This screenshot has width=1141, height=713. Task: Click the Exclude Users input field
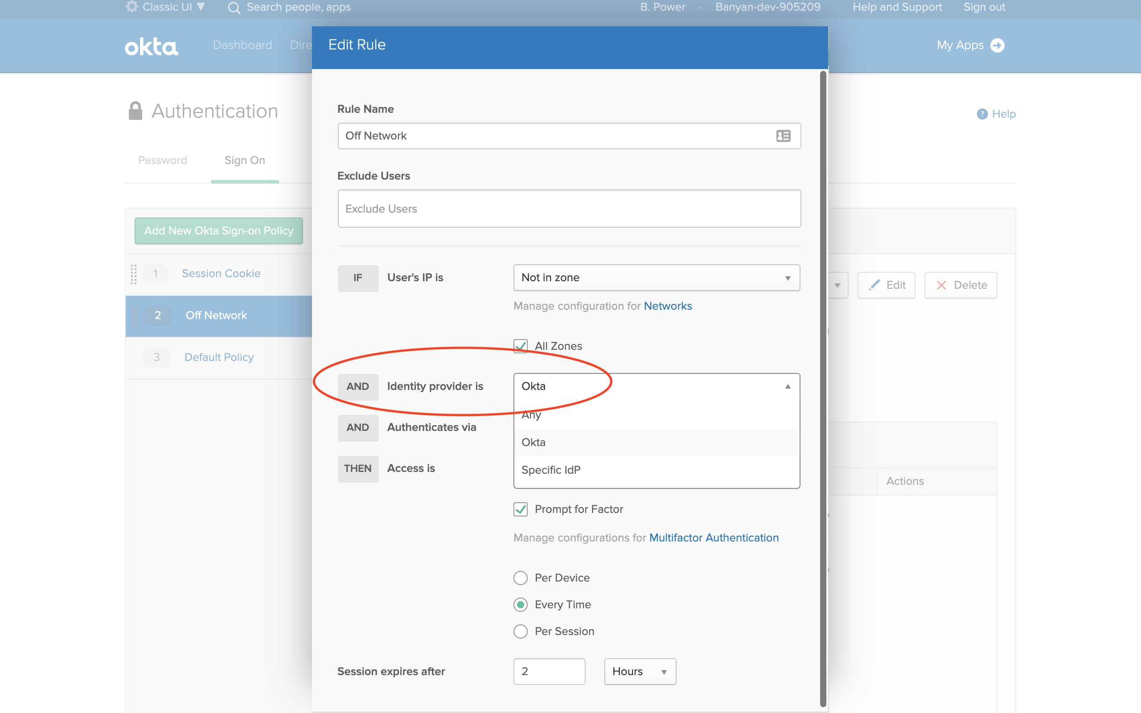[569, 209]
